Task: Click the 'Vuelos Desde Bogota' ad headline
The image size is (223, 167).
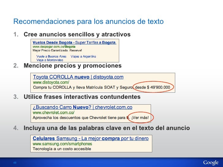Action: (x=74, y=43)
